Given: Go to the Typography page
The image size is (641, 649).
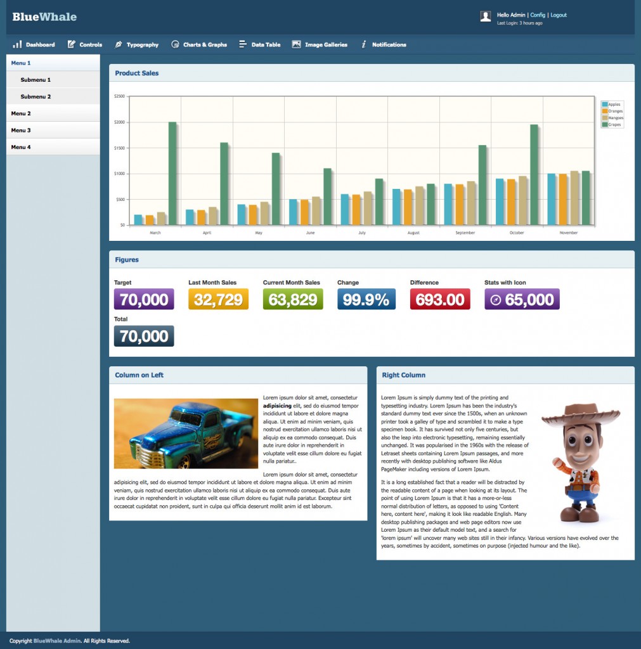Looking at the screenshot, I should 137,44.
